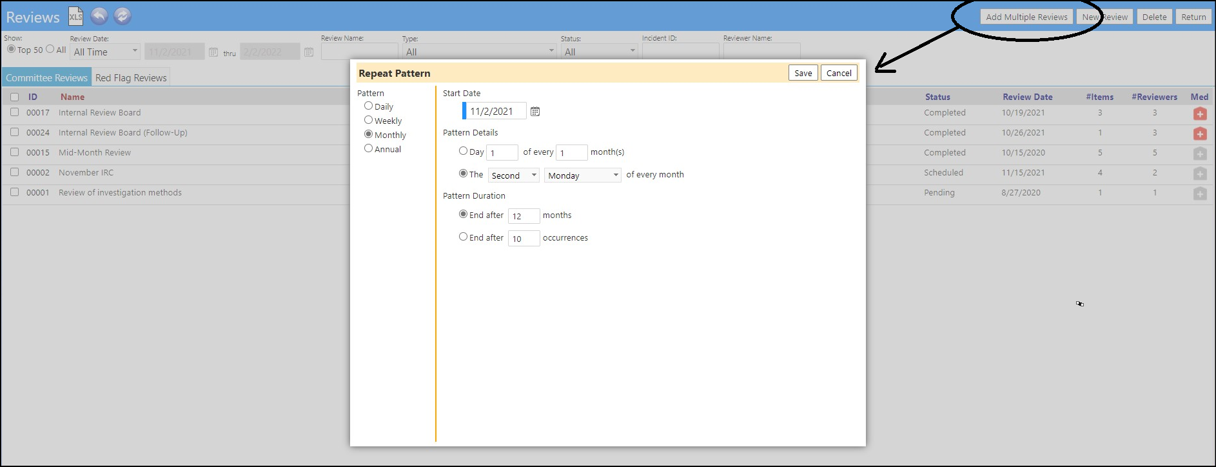Viewport: 1216px width, 467px height.
Task: Click the back arrow icon beside Reviews
Action: [99, 16]
